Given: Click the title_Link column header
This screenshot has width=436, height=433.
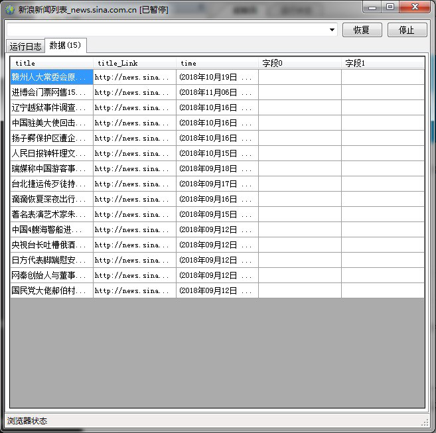Looking at the screenshot, I should (x=135, y=63).
